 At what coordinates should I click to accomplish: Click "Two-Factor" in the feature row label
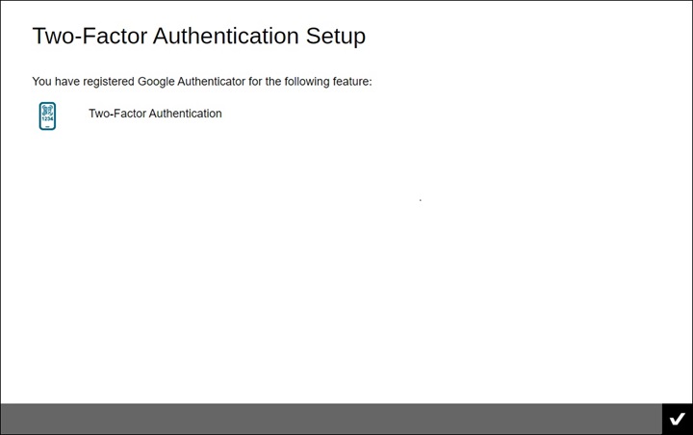pos(116,114)
